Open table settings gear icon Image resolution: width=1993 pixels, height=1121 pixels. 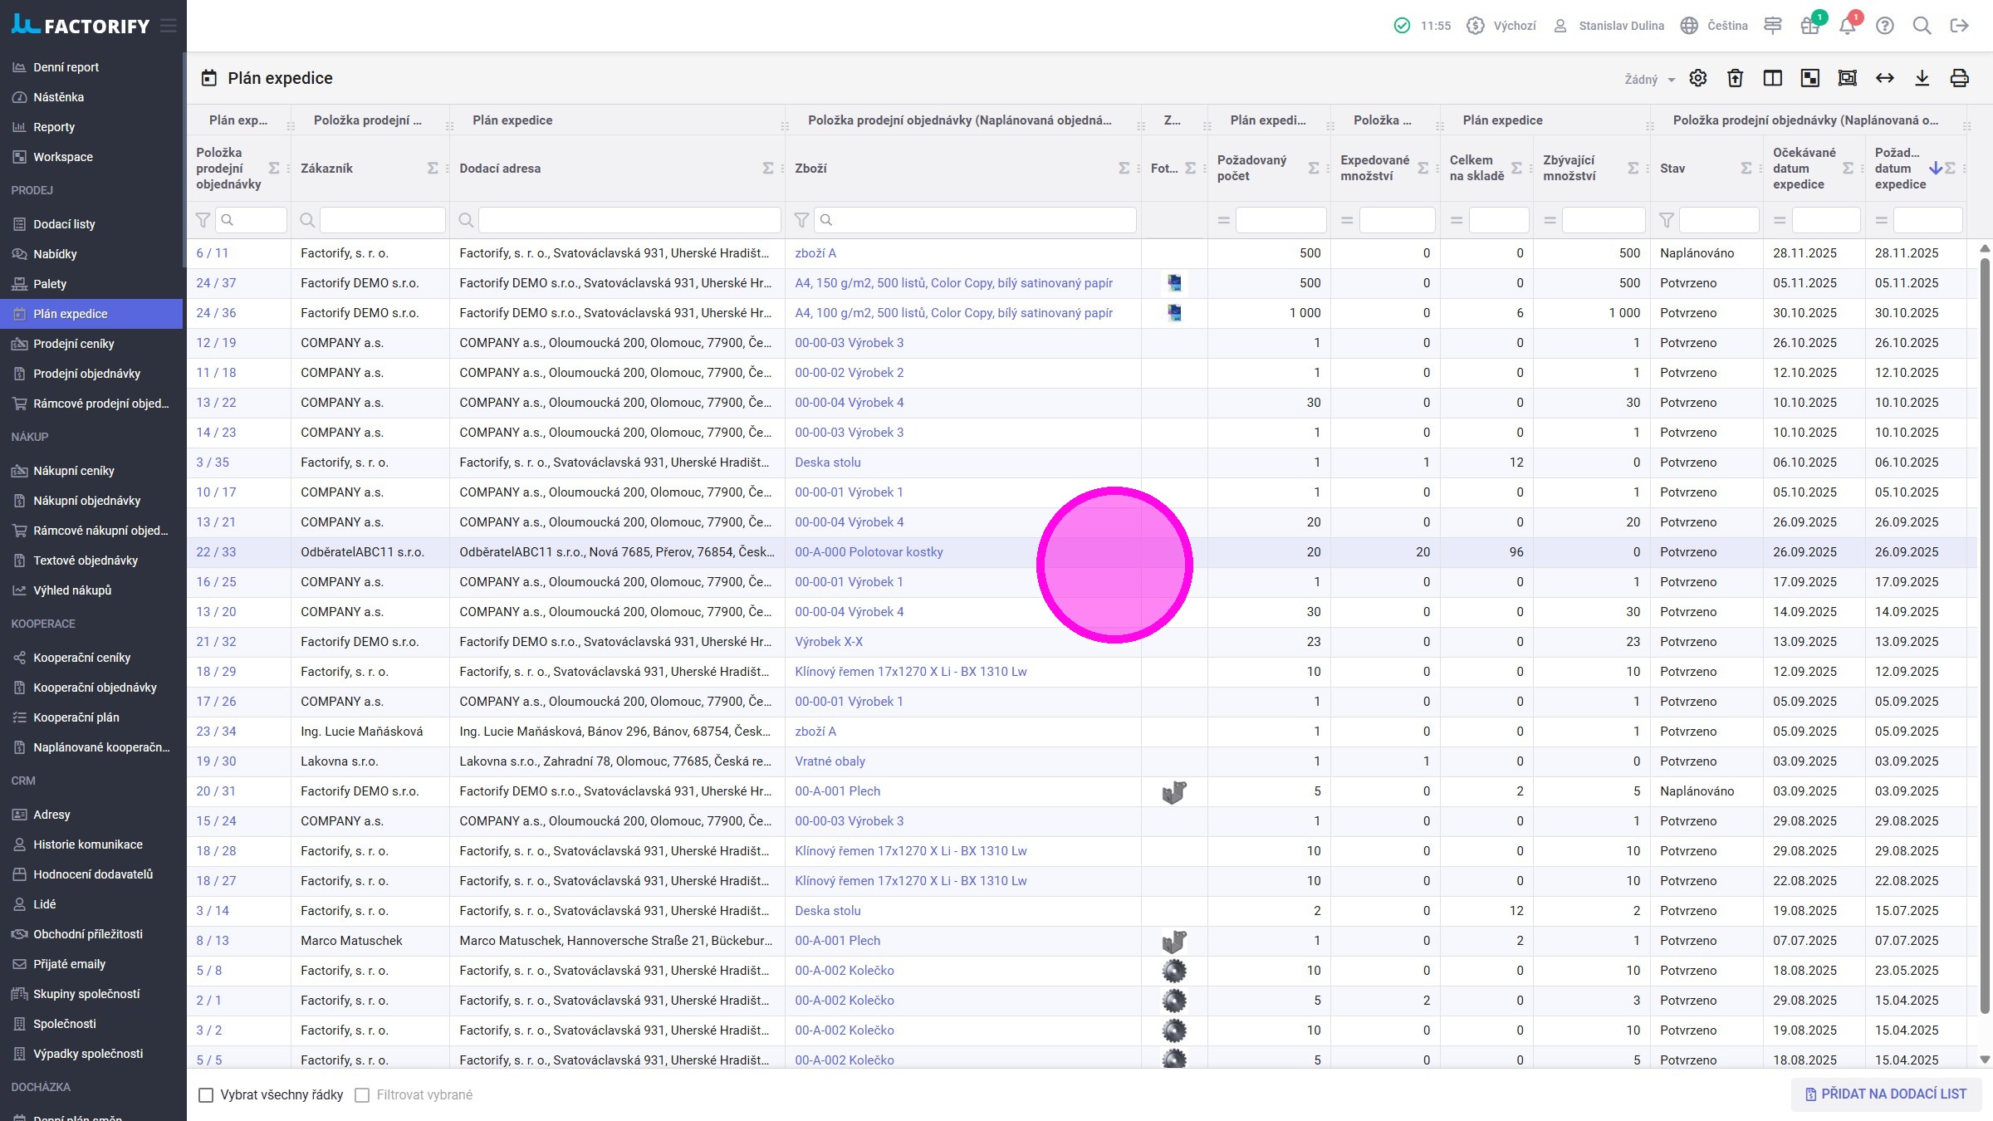pos(1698,78)
